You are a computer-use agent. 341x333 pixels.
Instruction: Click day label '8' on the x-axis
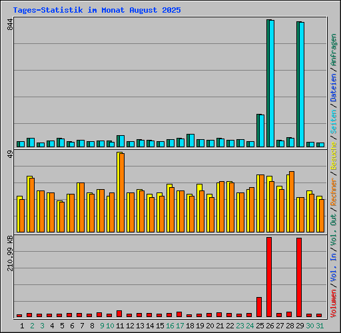coord(92,326)
